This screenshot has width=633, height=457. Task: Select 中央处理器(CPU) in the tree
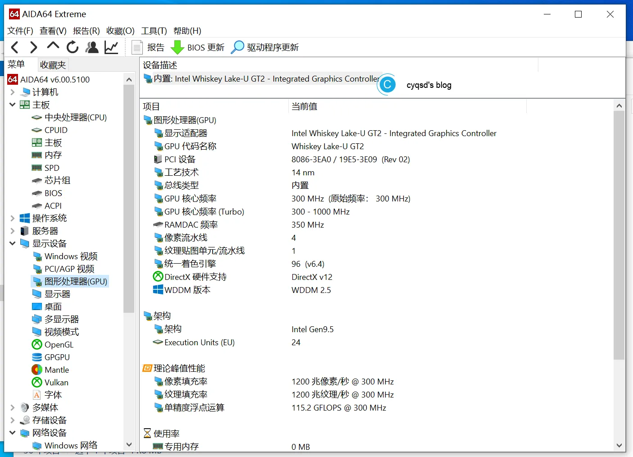69,117
